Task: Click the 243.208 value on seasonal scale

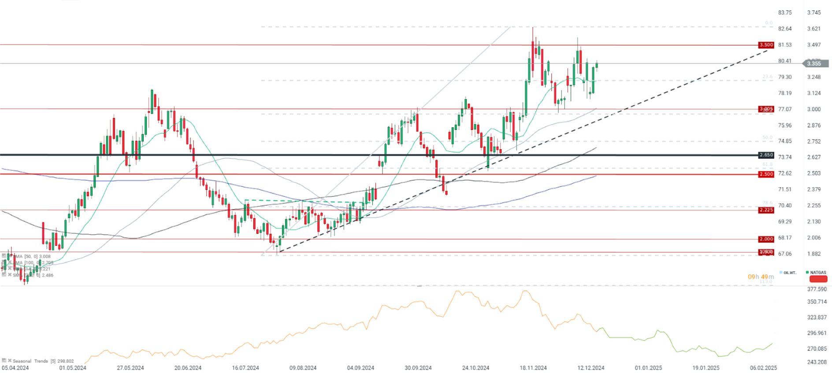Action: [817, 362]
